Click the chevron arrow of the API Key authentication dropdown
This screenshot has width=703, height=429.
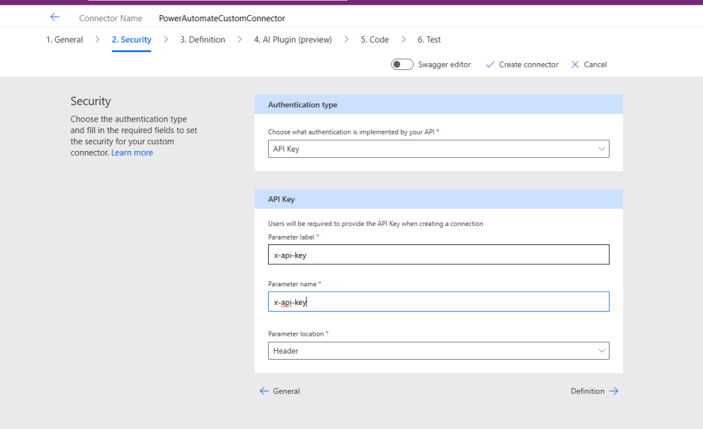[602, 149]
